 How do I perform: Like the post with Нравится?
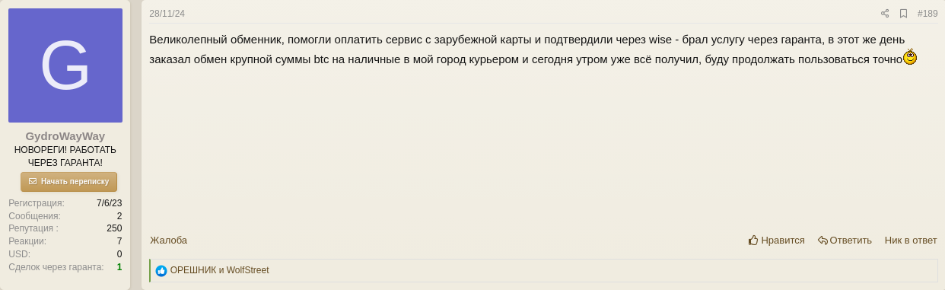click(776, 241)
